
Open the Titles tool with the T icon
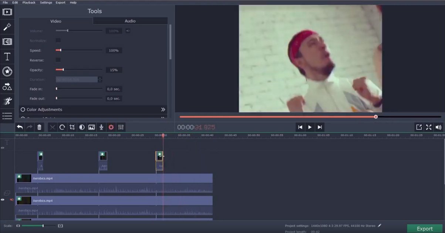tap(7, 56)
